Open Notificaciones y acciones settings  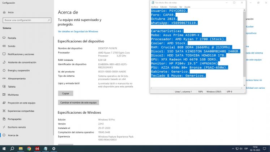pyautogui.click(x=21, y=54)
